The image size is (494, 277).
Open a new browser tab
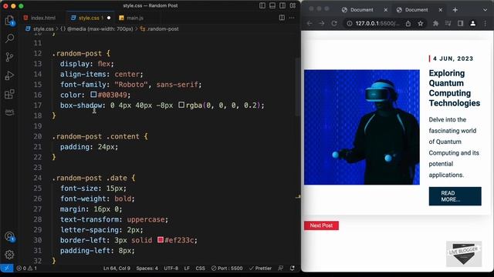click(455, 10)
